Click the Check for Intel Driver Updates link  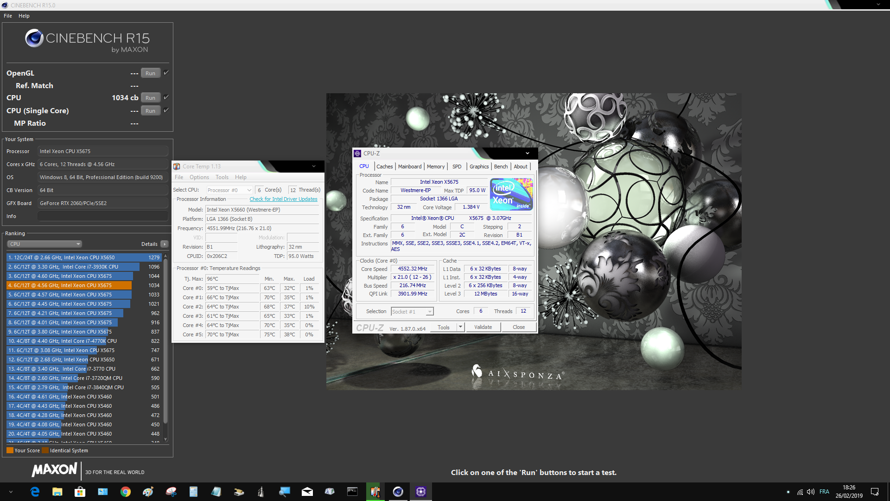tap(283, 199)
